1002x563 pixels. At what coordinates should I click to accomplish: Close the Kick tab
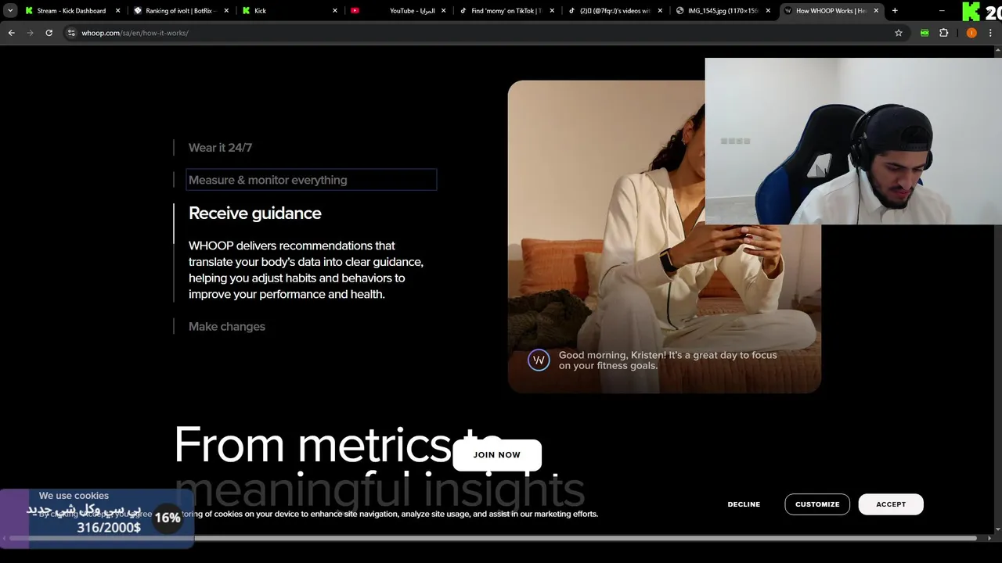click(335, 11)
